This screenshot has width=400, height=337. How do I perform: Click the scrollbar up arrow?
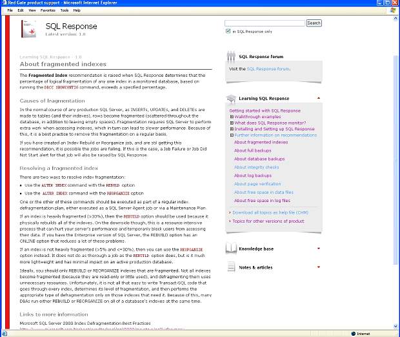pos(395,18)
